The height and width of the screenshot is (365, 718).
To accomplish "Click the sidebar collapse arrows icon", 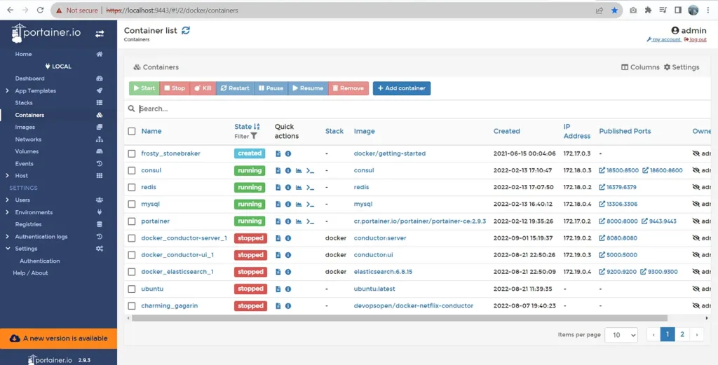I will point(100,34).
